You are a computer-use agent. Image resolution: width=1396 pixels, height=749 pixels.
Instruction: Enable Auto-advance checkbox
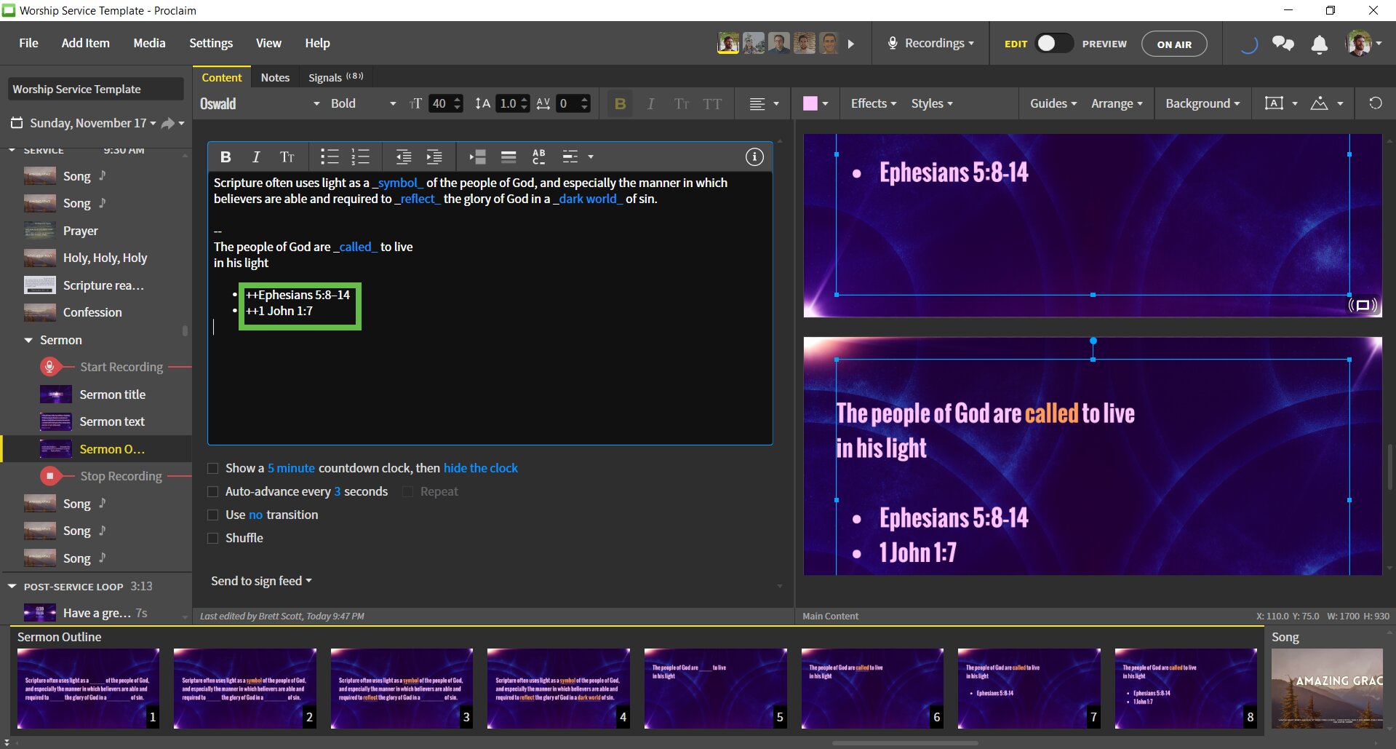(213, 492)
